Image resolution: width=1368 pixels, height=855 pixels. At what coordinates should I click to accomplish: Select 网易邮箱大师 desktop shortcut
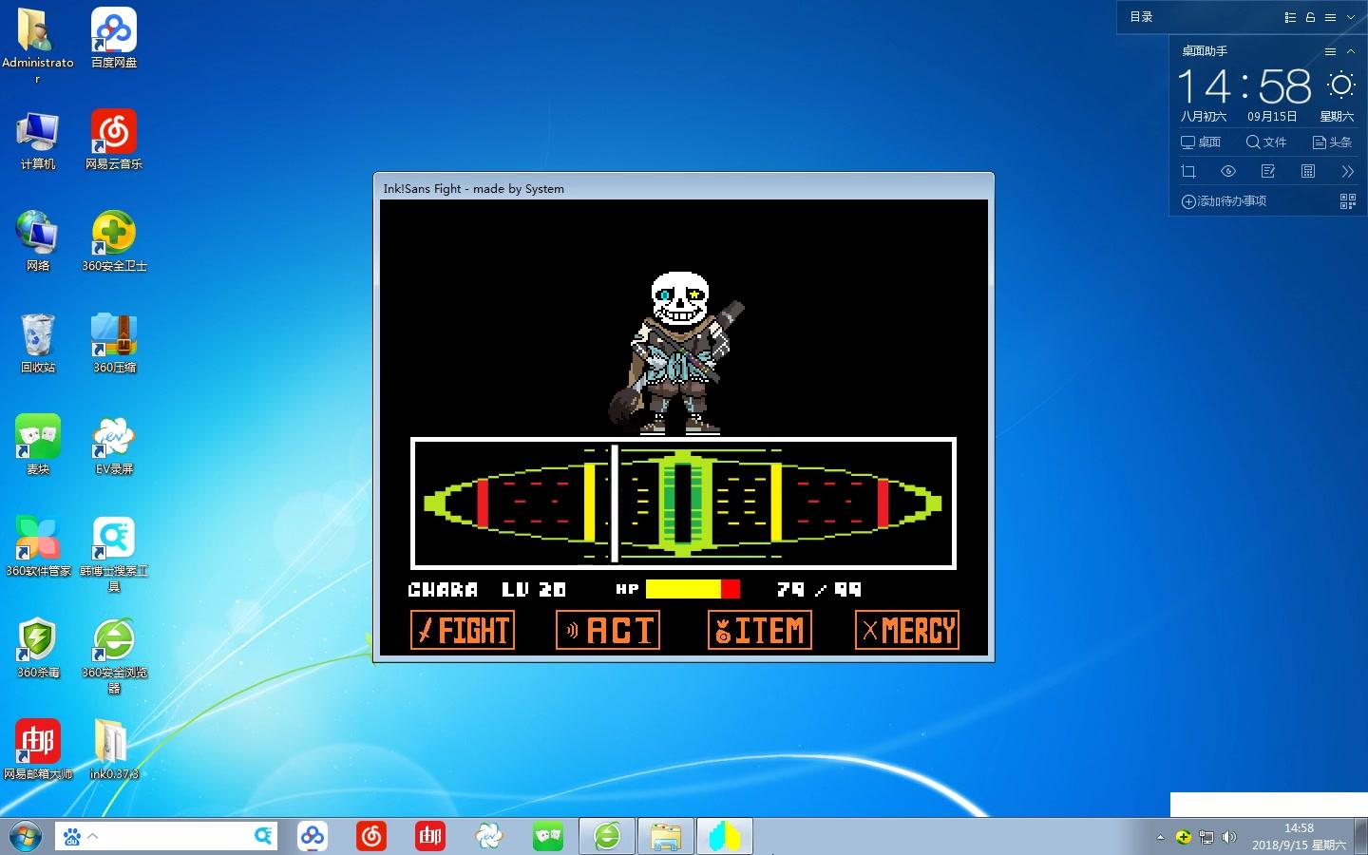coord(38,750)
